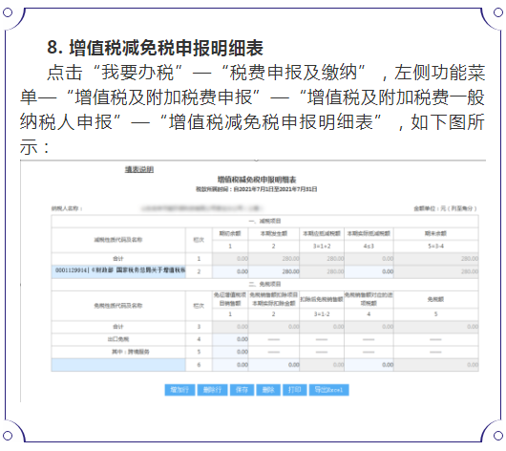
Task: Click the 删除行 (delete row) button
Action: [x=212, y=390]
